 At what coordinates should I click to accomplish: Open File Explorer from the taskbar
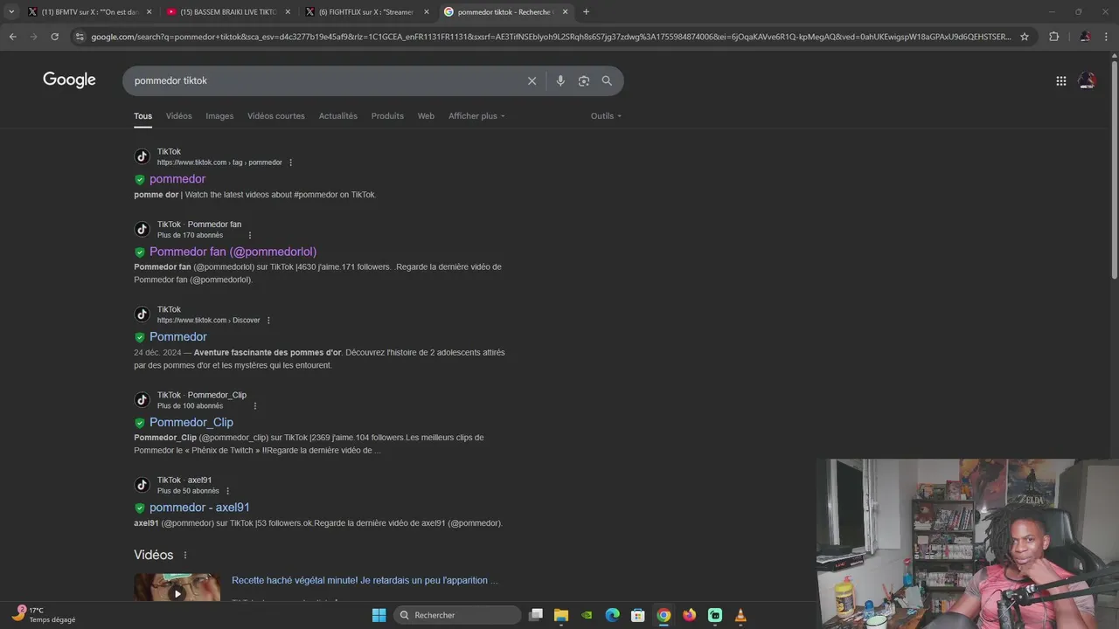[x=561, y=615]
